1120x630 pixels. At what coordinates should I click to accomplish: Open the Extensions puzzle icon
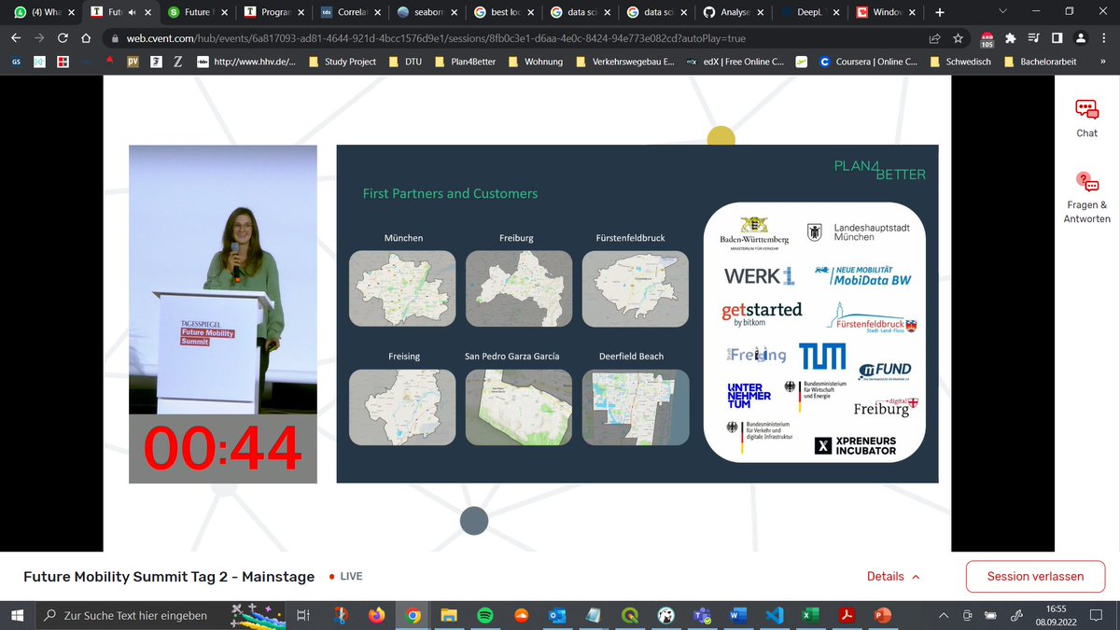(1011, 39)
